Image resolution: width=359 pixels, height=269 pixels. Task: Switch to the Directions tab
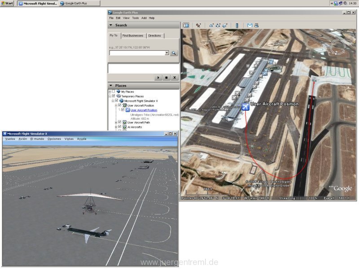(154, 36)
